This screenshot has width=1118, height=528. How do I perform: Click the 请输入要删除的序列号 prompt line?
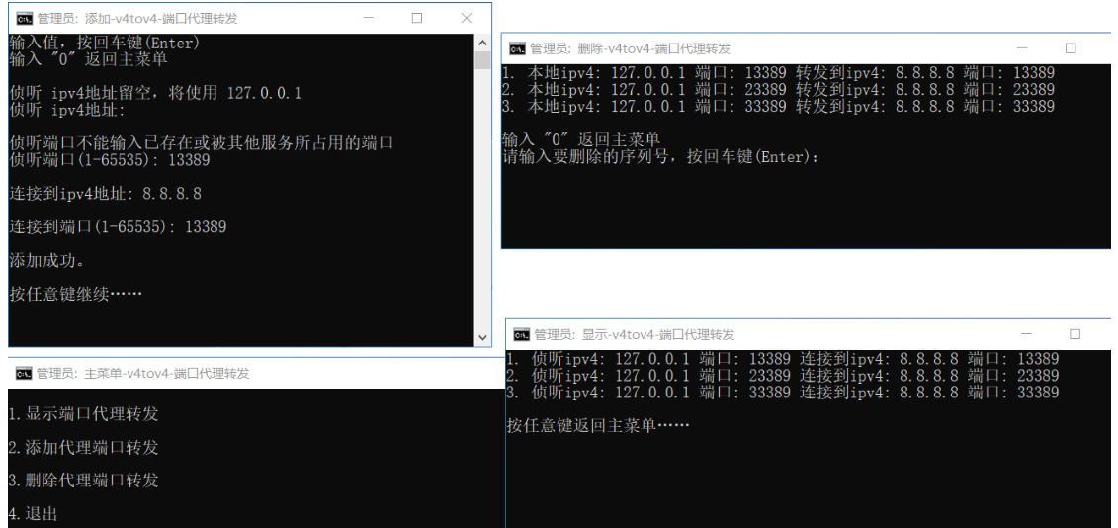(x=660, y=156)
